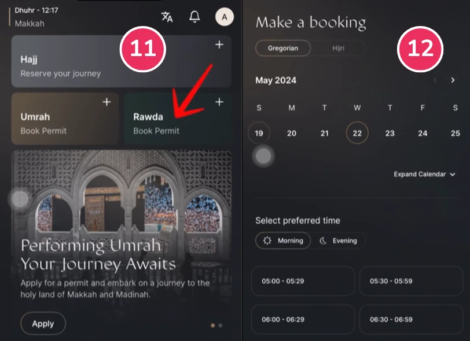Open the language translation icon
The width and height of the screenshot is (470, 341).
tap(167, 17)
